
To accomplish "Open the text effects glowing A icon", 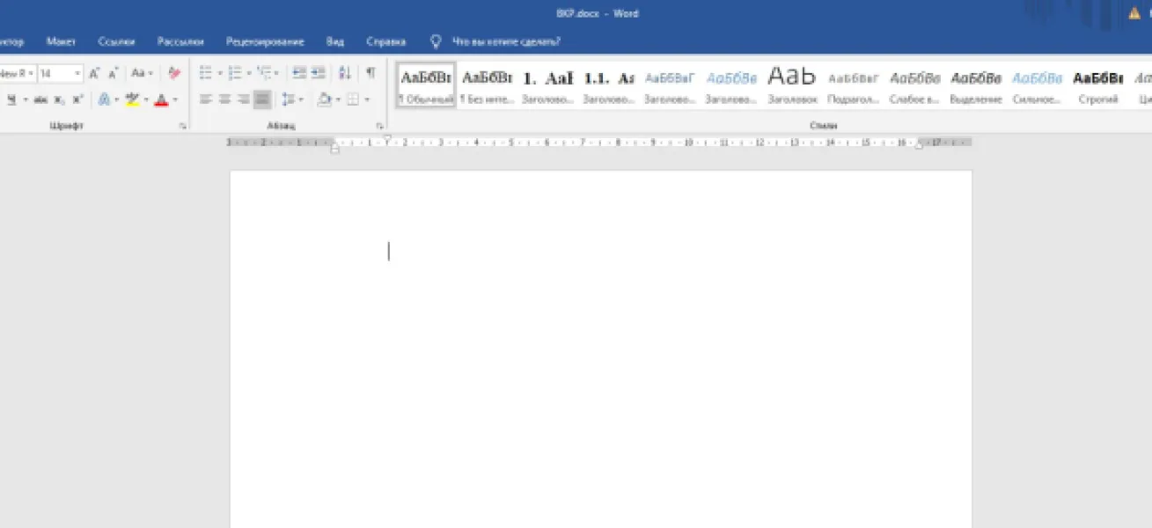I will [x=103, y=99].
